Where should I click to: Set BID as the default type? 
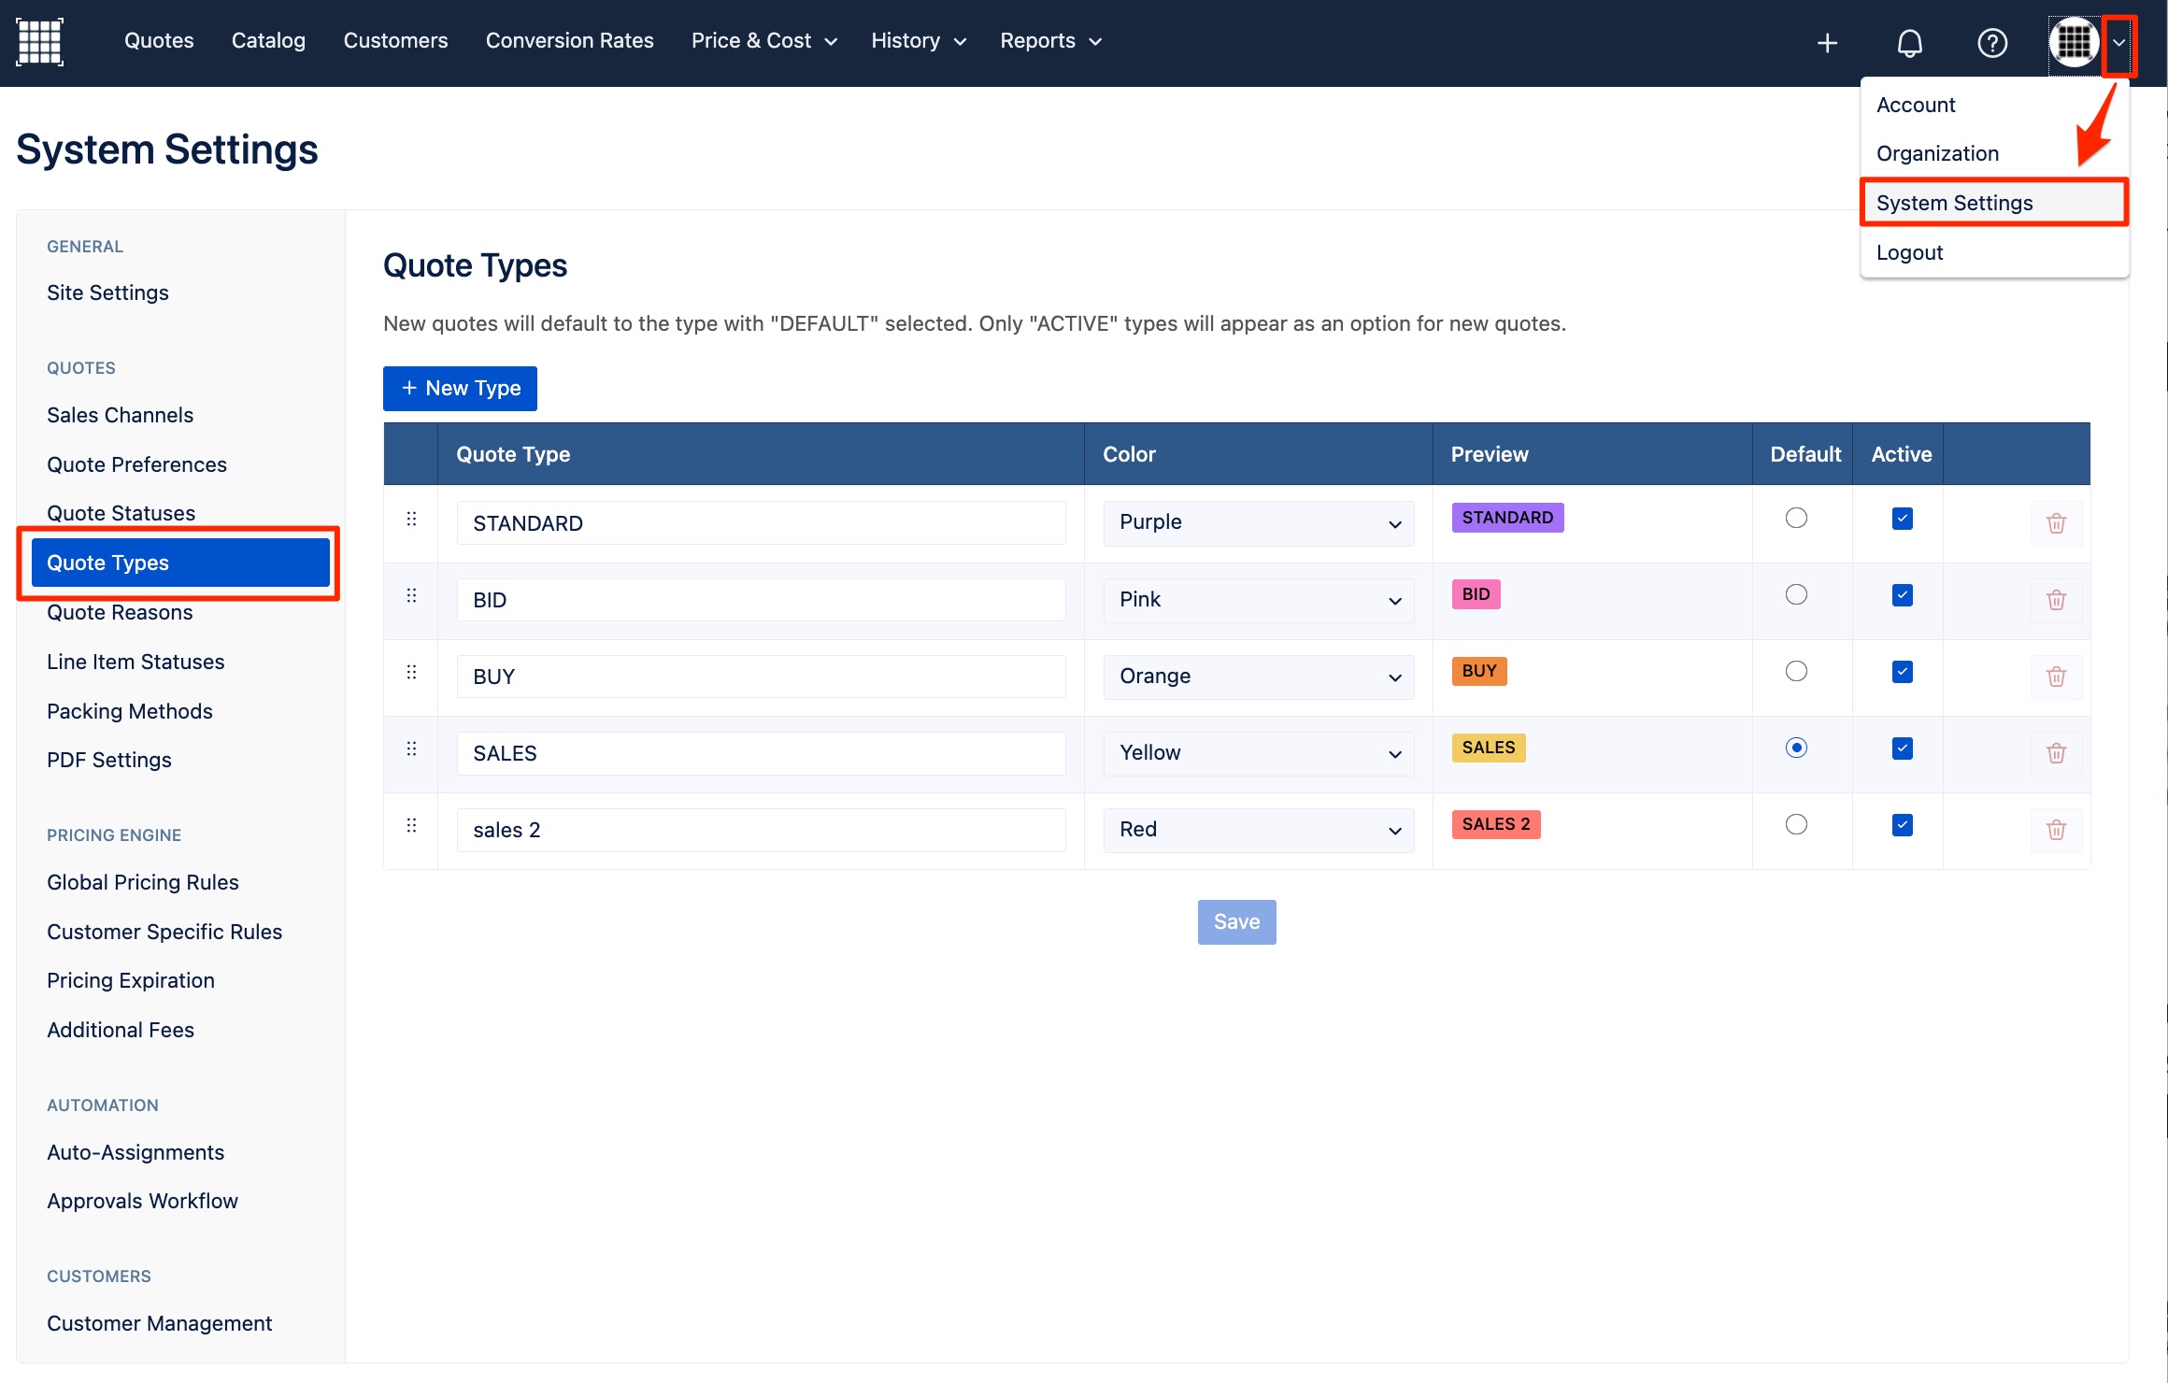(x=1796, y=594)
